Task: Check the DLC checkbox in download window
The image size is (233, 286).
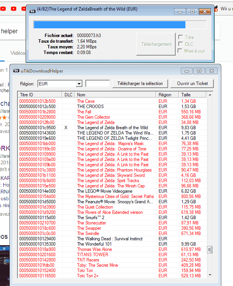Action: [181, 44]
